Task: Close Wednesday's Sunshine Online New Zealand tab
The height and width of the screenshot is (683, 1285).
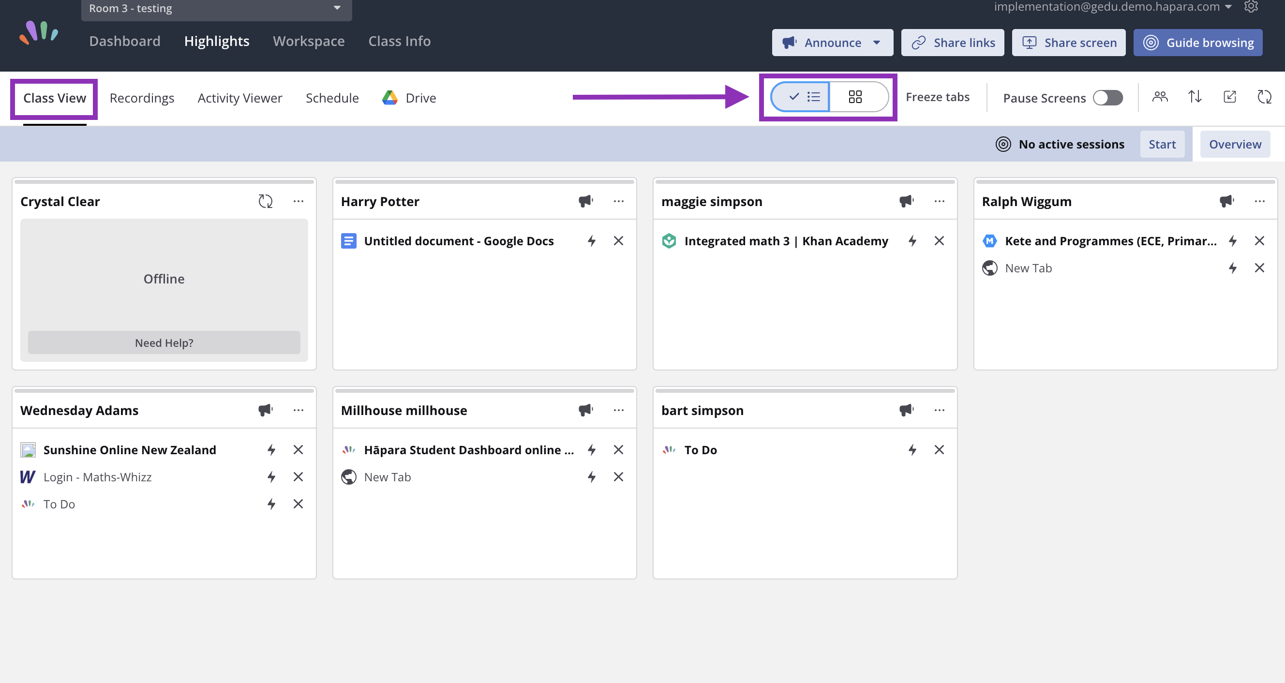Action: click(299, 450)
